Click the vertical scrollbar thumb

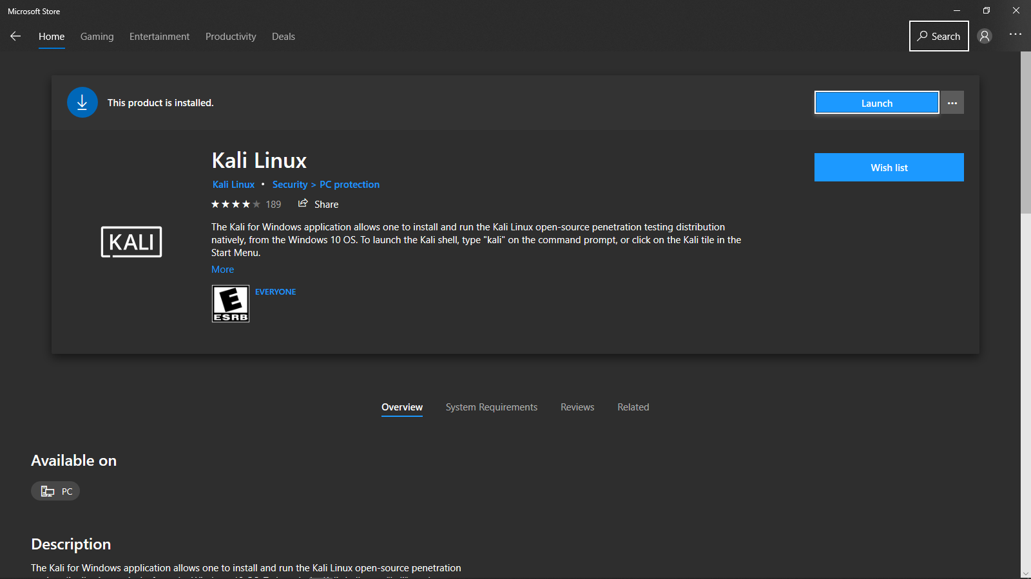click(1026, 133)
